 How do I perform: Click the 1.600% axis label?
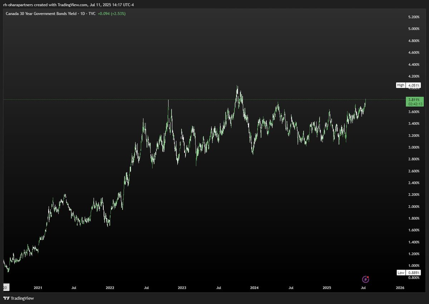[x=414, y=230]
